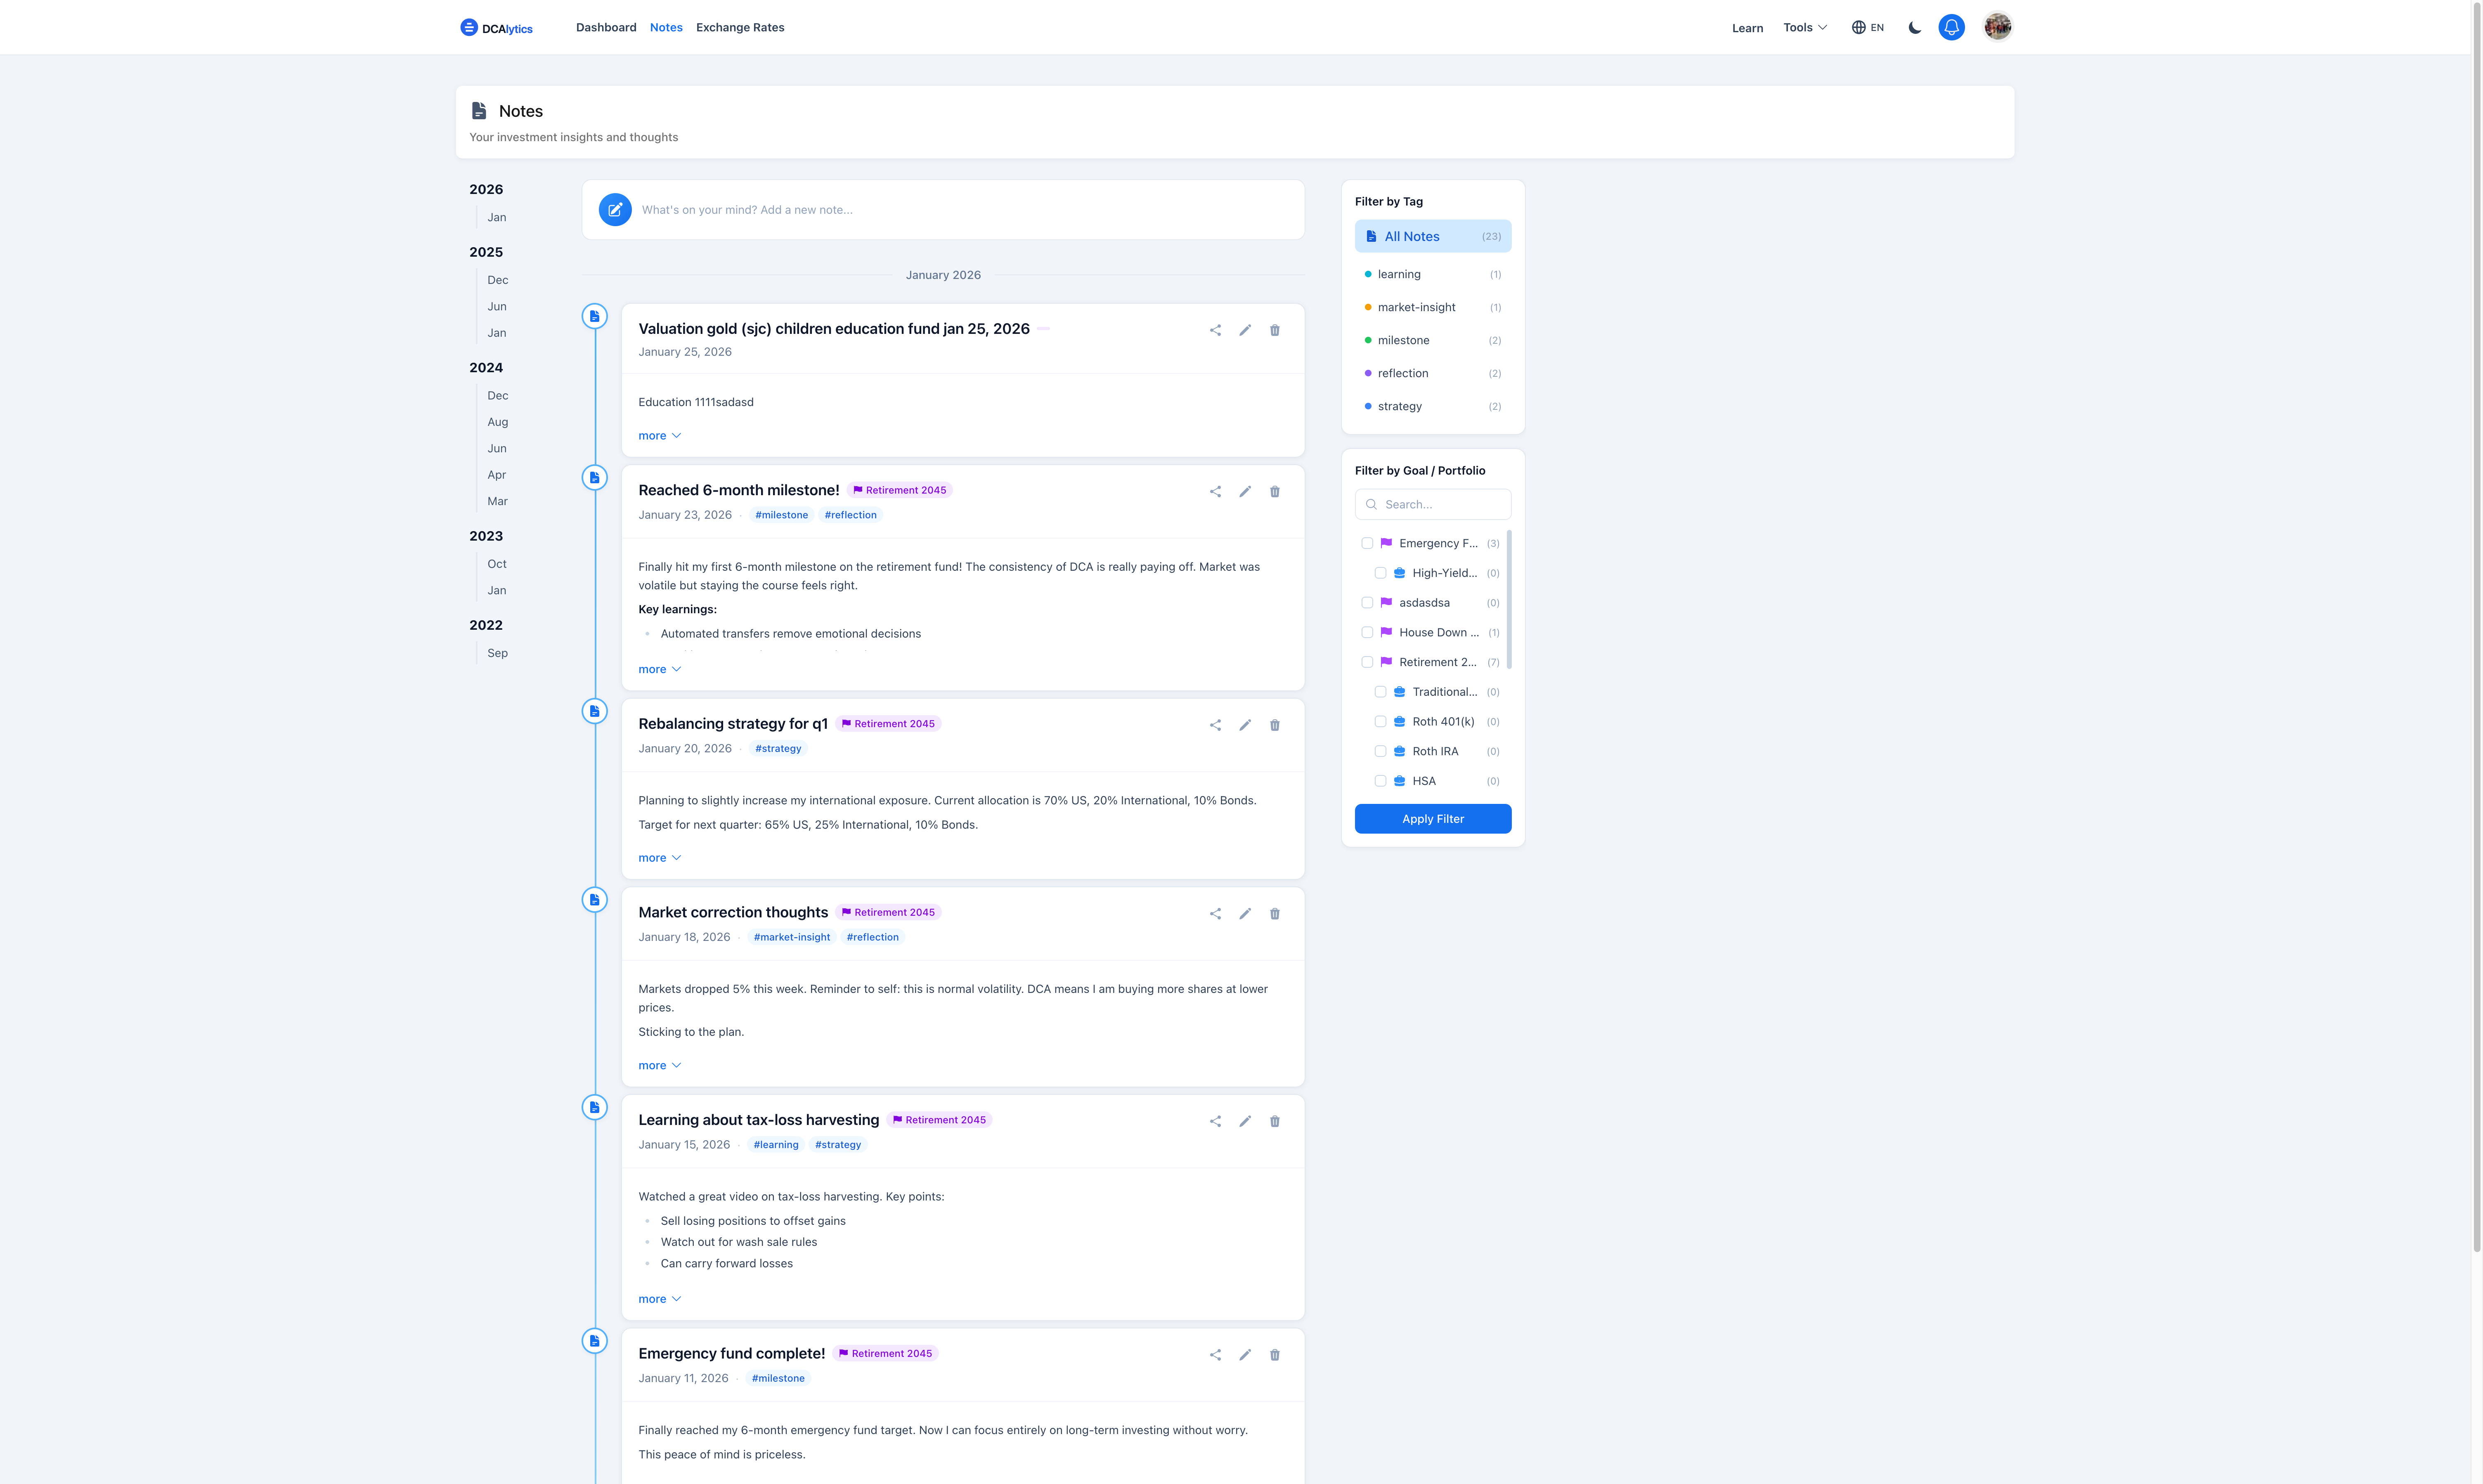Enable dark mode with the moon icon

[1914, 27]
